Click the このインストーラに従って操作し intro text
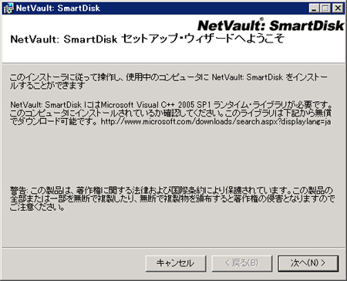Screen dimensions: 347x281 (168, 81)
